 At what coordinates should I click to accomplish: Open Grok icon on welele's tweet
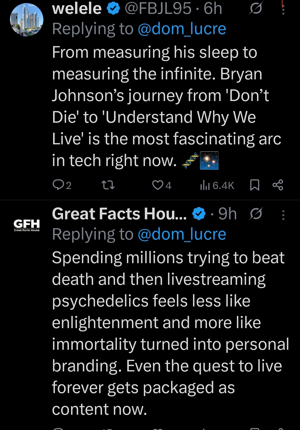pyautogui.click(x=256, y=9)
